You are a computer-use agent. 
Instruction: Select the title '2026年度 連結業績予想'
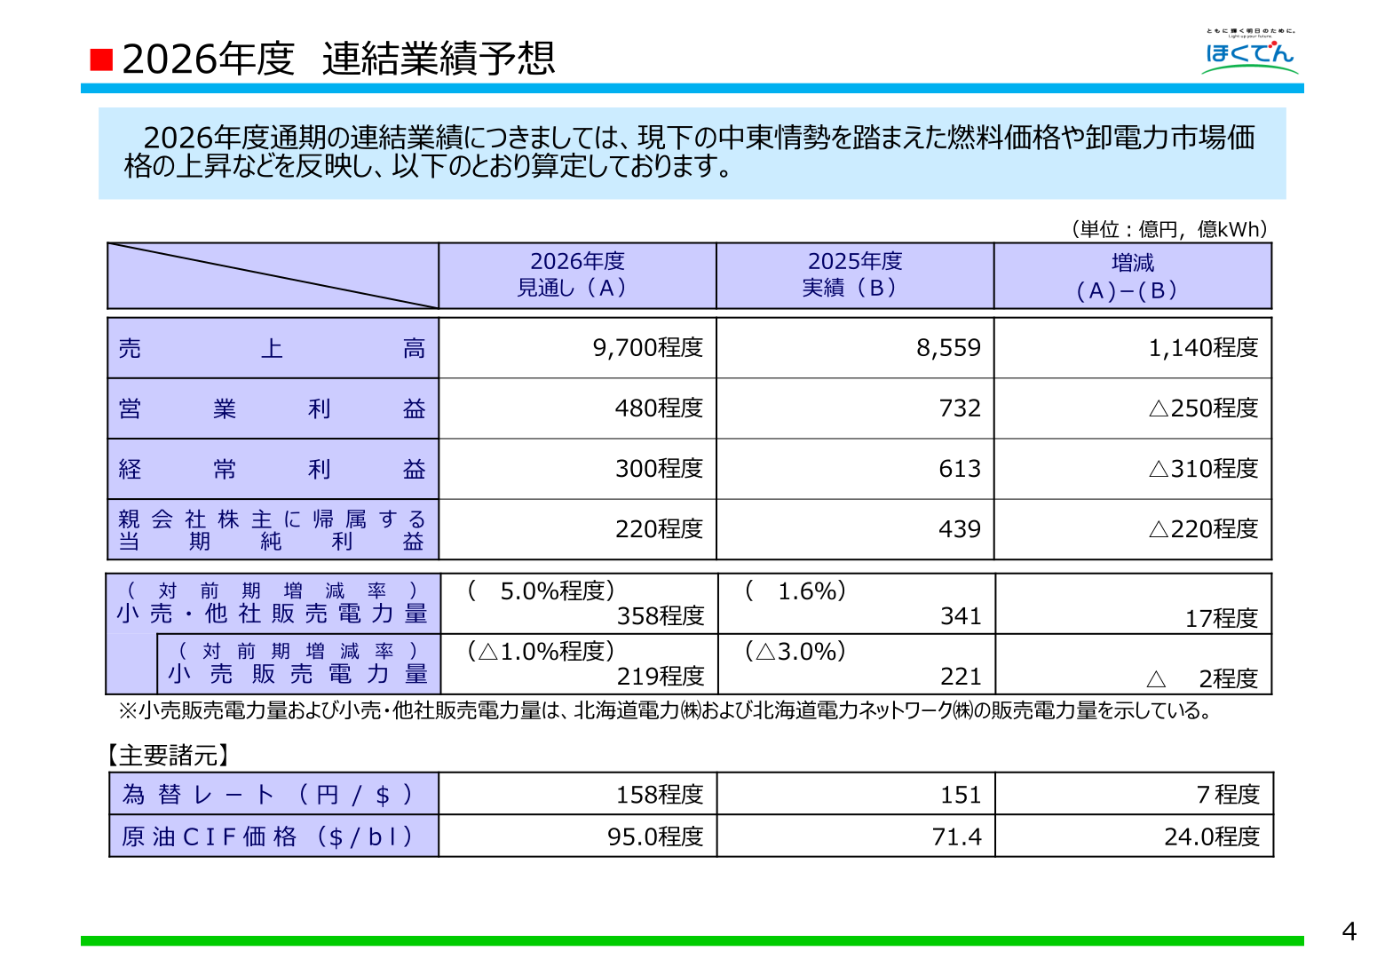pos(338,59)
